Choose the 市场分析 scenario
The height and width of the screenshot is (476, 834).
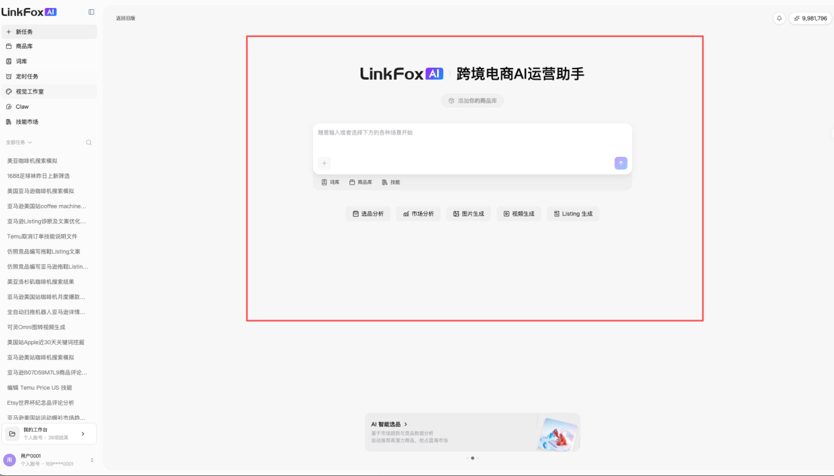419,214
